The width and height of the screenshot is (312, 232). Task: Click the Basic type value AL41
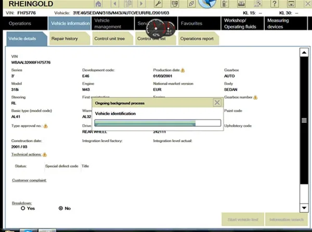point(16,117)
